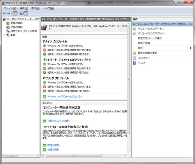Click the 接続セキュリティの規則 link in center pane
Screen dimensions: 195x164
[58, 121]
